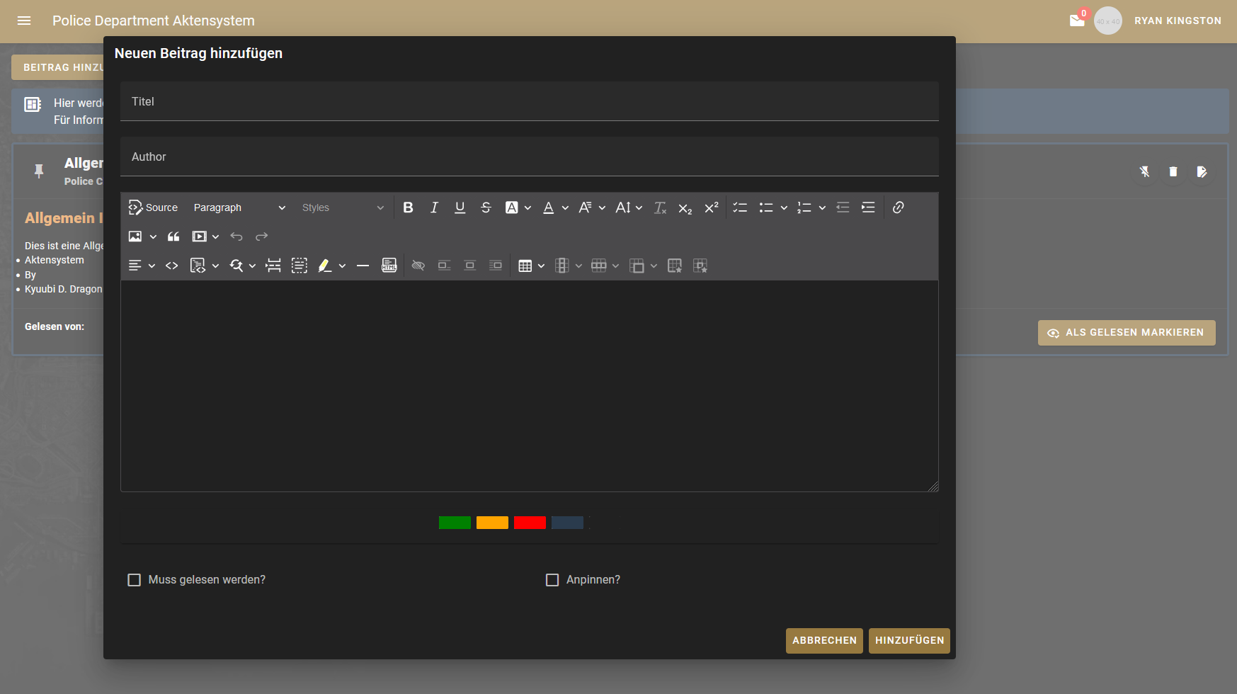The image size is (1237, 694).
Task: Click the redo arrow in editor
Action: coord(262,237)
